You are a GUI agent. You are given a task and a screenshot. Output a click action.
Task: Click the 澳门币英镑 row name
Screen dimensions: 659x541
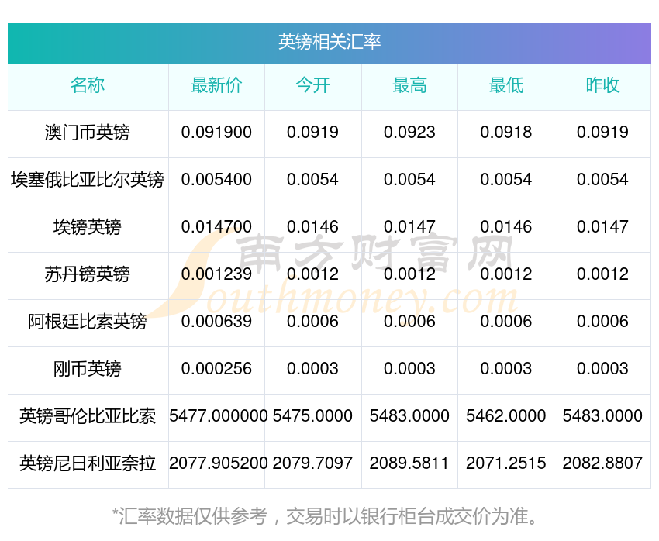[88, 133]
